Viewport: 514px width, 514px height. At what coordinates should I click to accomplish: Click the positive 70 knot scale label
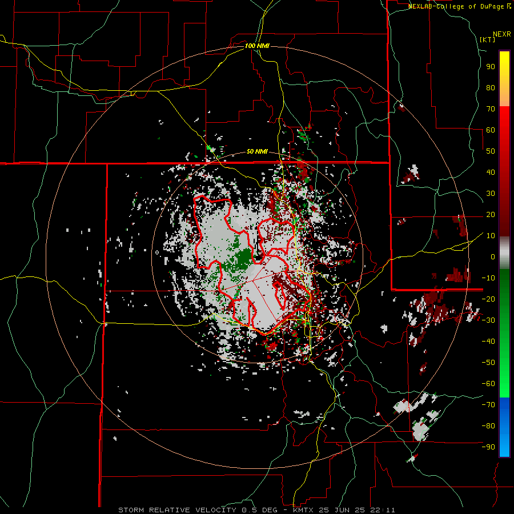(x=491, y=109)
